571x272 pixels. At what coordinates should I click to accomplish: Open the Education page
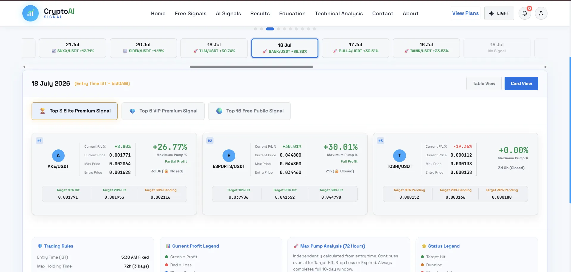[x=292, y=13]
